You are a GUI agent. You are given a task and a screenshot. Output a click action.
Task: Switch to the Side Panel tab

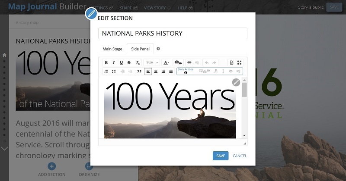pyautogui.click(x=140, y=49)
